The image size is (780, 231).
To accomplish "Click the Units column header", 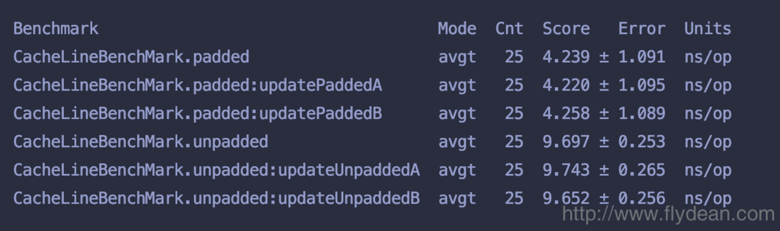I will pos(707,29).
